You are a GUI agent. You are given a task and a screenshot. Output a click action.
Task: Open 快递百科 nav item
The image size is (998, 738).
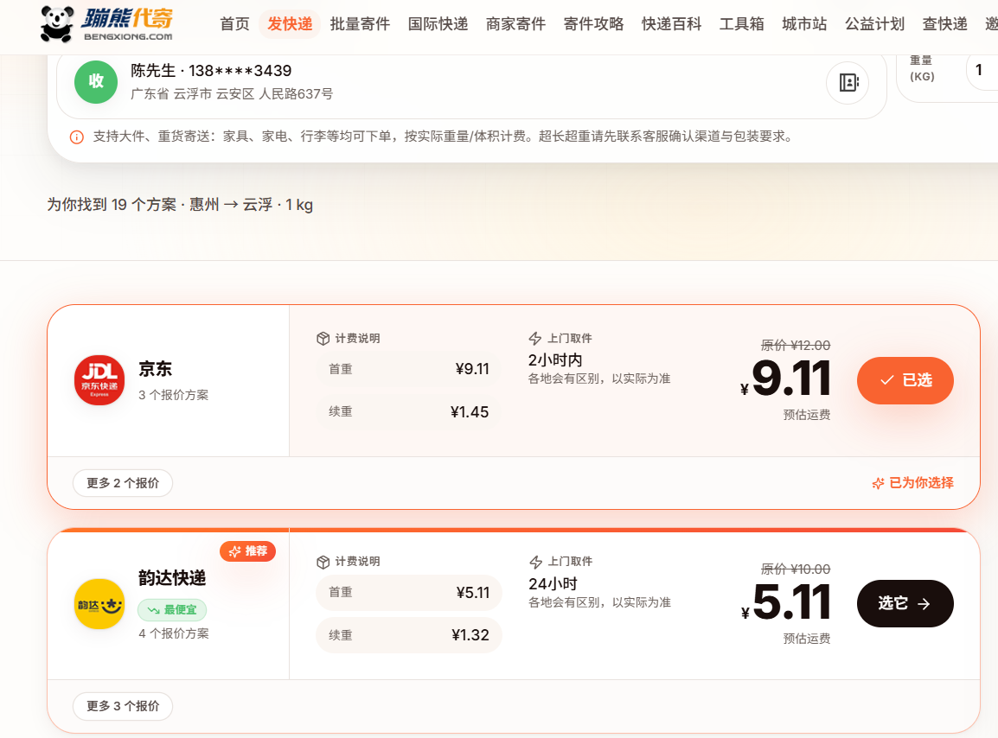tap(671, 24)
